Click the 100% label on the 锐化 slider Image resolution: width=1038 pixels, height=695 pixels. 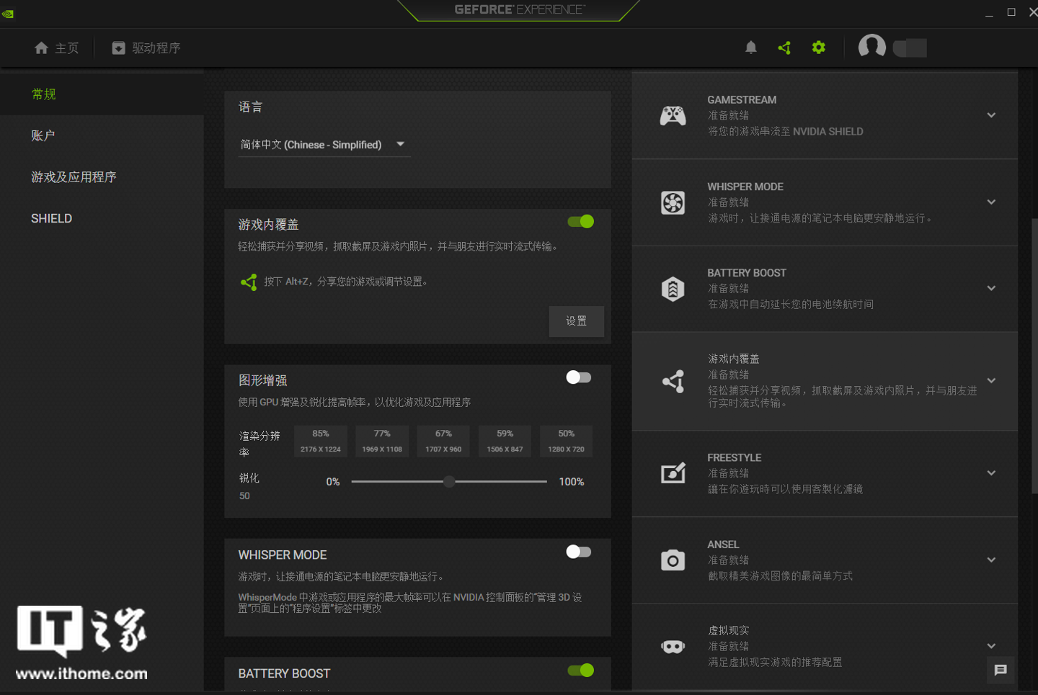click(x=572, y=482)
